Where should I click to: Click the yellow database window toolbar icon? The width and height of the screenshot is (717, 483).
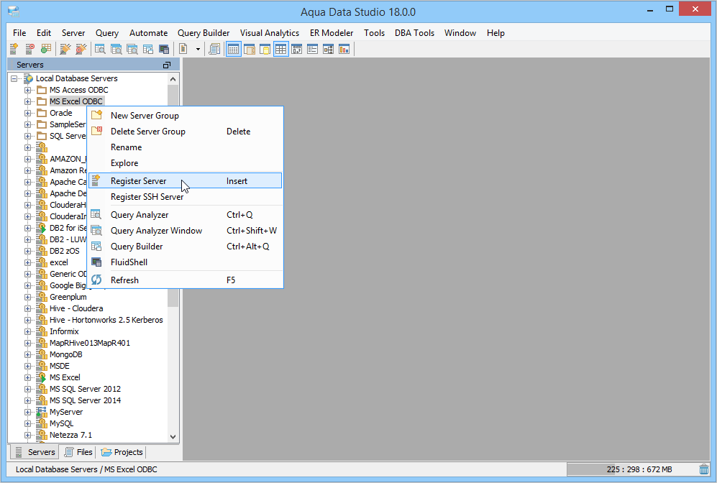tap(265, 49)
